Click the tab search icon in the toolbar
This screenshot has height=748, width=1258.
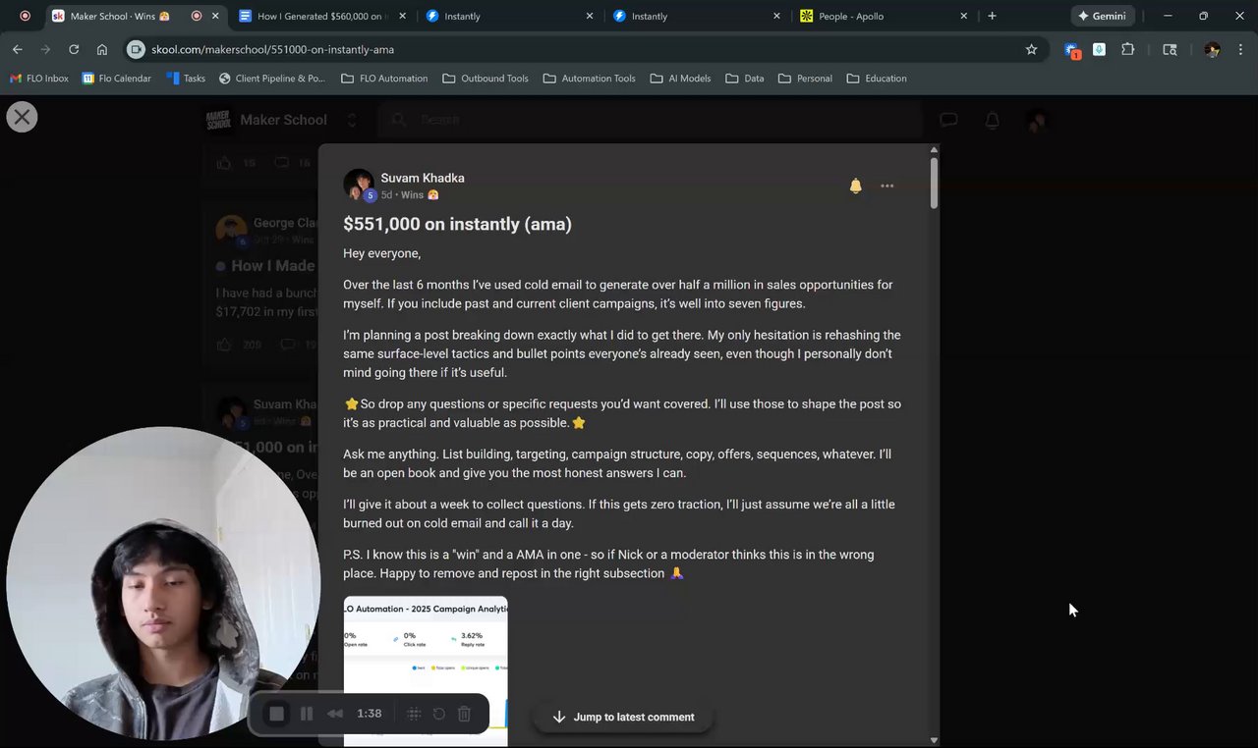coord(1170,49)
